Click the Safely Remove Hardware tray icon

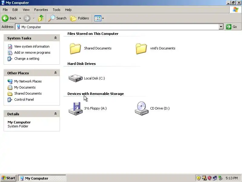pyautogui.click(x=220, y=178)
